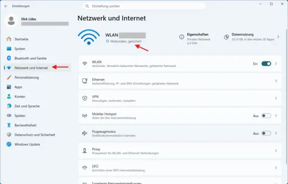Click the Netzwerk und Internet page heading
The width and height of the screenshot is (288, 184).
pos(112,18)
